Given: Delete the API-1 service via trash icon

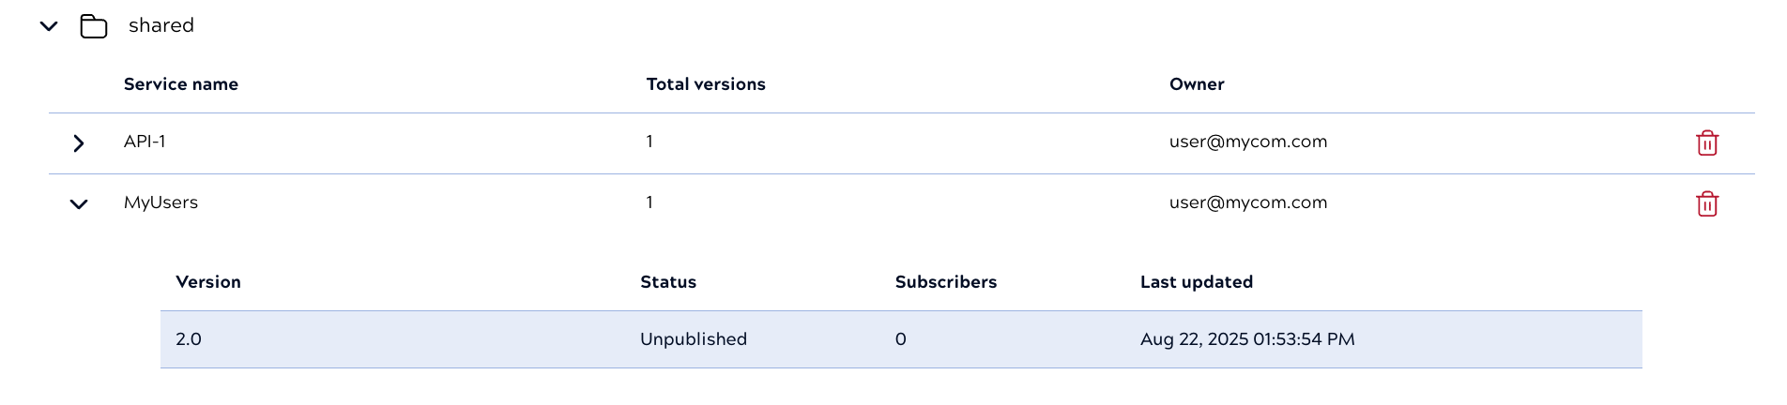Looking at the screenshot, I should point(1706,143).
